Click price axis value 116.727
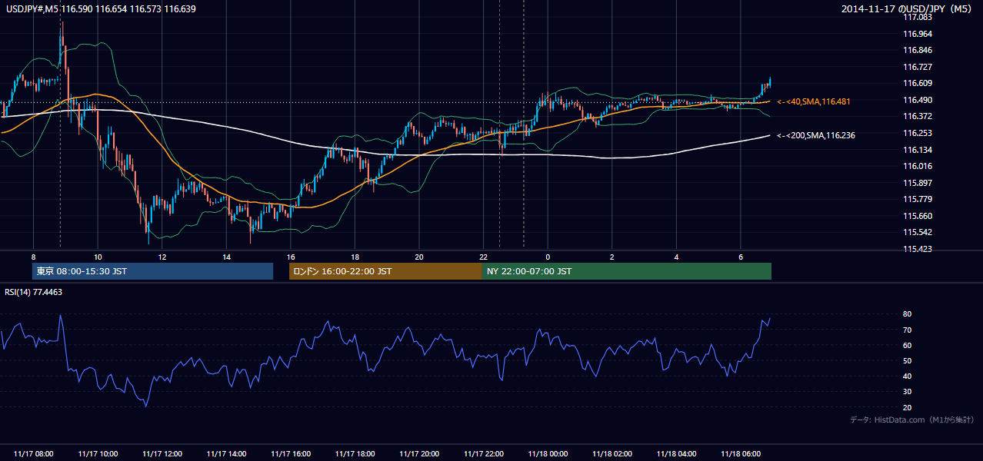 (x=917, y=67)
